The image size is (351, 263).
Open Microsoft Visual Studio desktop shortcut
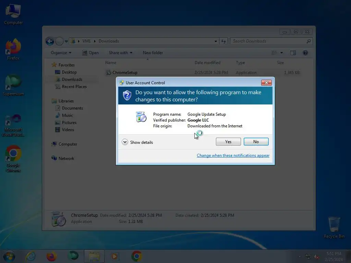13,125
